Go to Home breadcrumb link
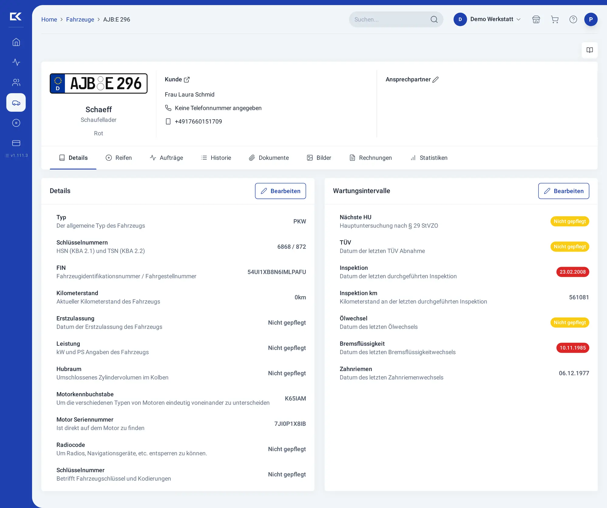 [49, 19]
